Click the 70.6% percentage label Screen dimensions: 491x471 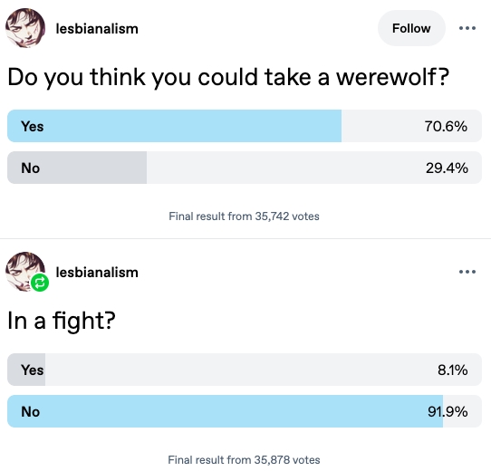click(446, 126)
